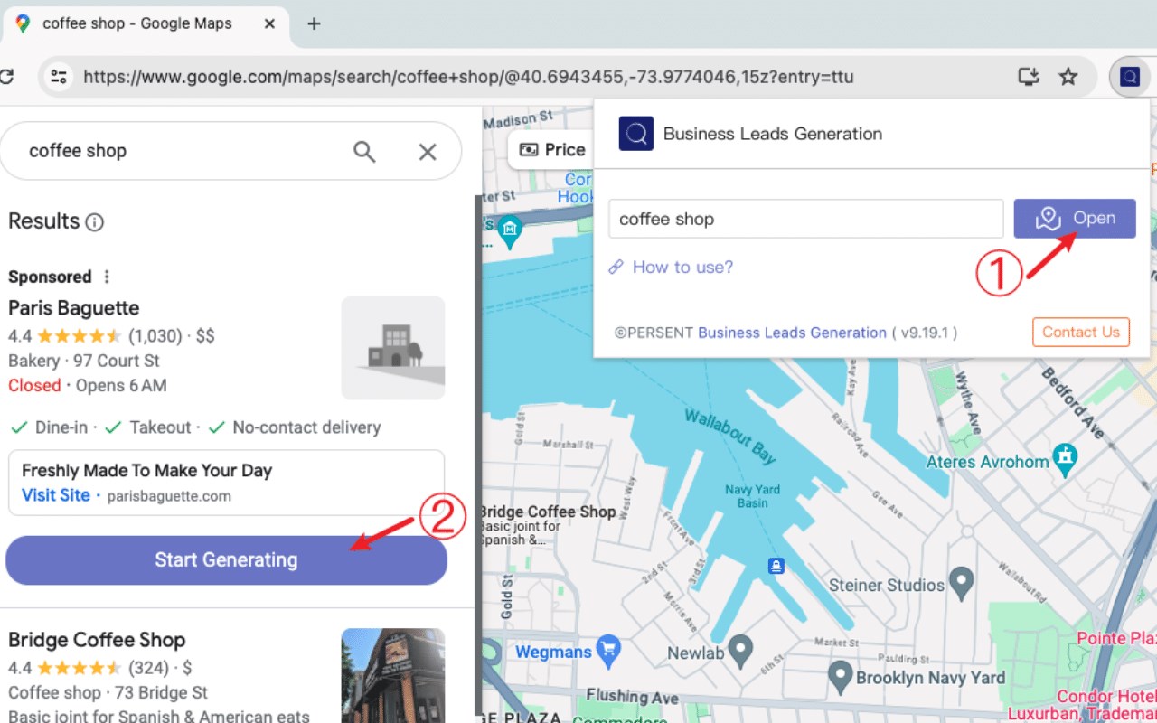
Task: Click the Contact Us button
Action: (x=1081, y=332)
